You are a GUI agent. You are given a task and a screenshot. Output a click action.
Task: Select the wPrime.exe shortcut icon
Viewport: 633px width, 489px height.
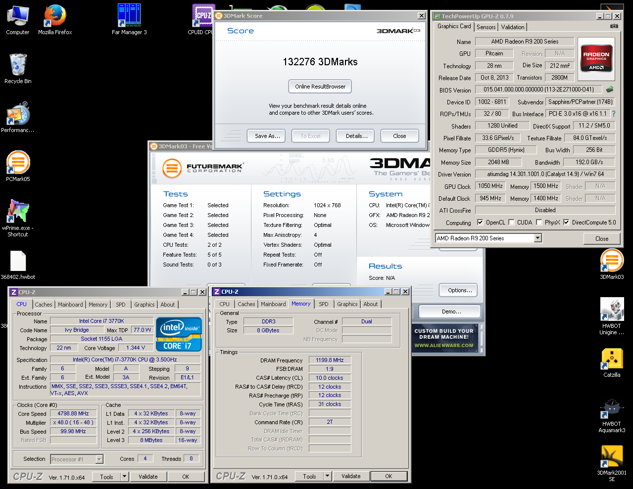click(18, 218)
